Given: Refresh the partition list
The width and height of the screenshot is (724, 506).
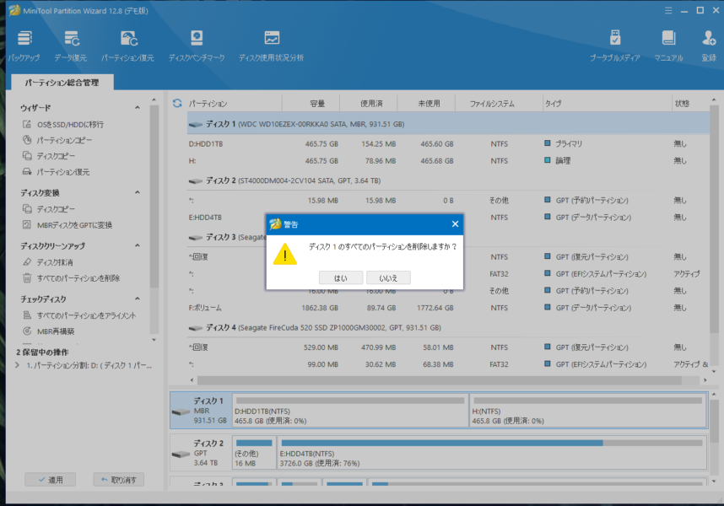Looking at the screenshot, I should (177, 104).
